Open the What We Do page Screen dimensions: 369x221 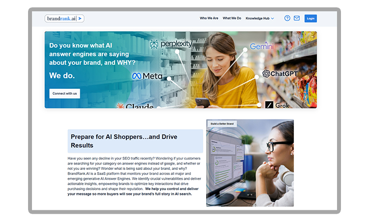click(x=232, y=18)
